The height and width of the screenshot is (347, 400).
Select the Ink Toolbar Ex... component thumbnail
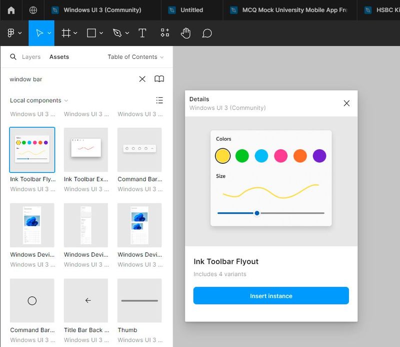point(86,150)
